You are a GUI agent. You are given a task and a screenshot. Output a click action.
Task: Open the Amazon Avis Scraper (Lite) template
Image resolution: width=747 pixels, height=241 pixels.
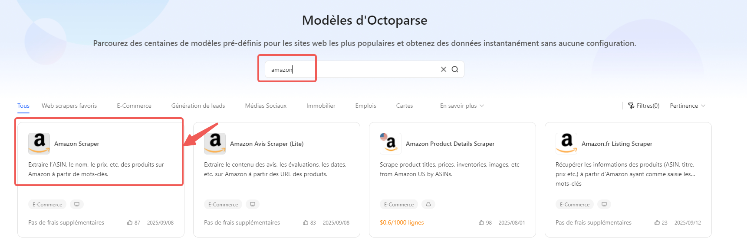(267, 144)
